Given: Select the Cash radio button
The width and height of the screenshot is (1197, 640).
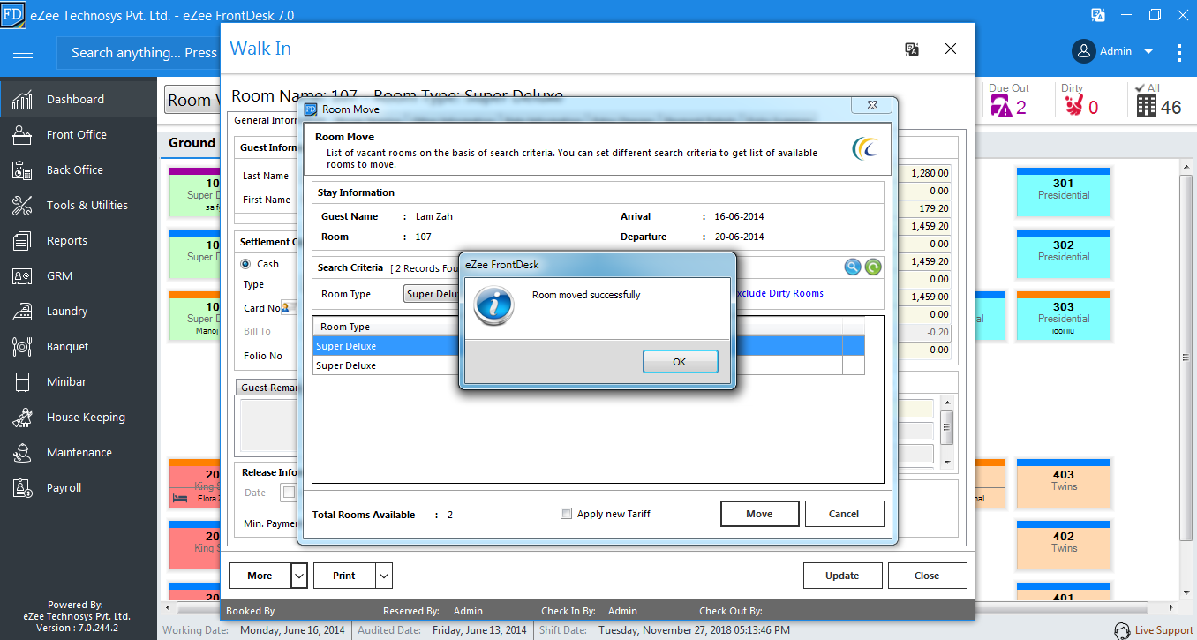Looking at the screenshot, I should (x=245, y=264).
